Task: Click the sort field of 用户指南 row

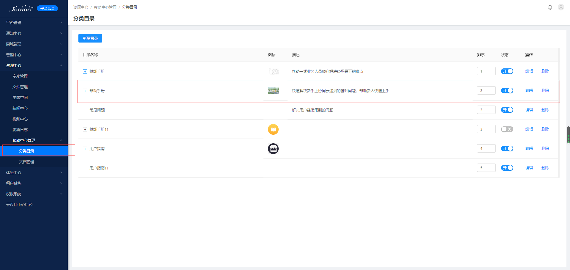Action: (486, 148)
